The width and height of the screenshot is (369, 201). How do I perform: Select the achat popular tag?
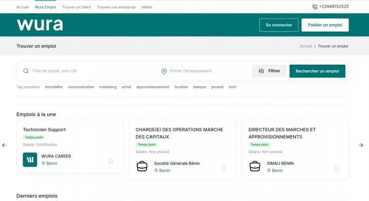(127, 87)
